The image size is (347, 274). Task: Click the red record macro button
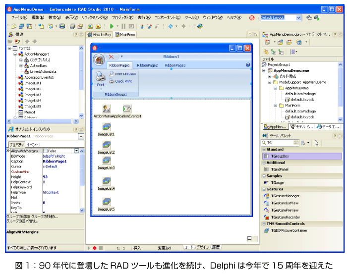click(95, 248)
